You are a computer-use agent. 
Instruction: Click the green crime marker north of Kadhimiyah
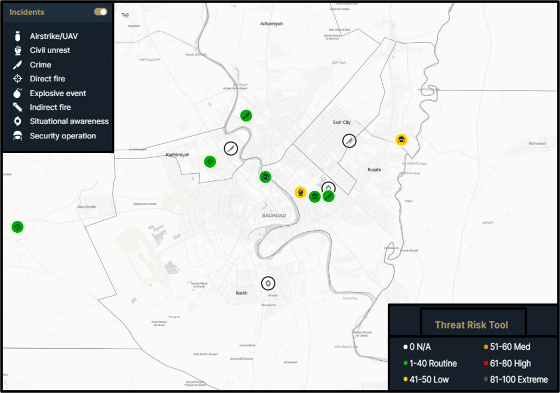pyautogui.click(x=246, y=115)
